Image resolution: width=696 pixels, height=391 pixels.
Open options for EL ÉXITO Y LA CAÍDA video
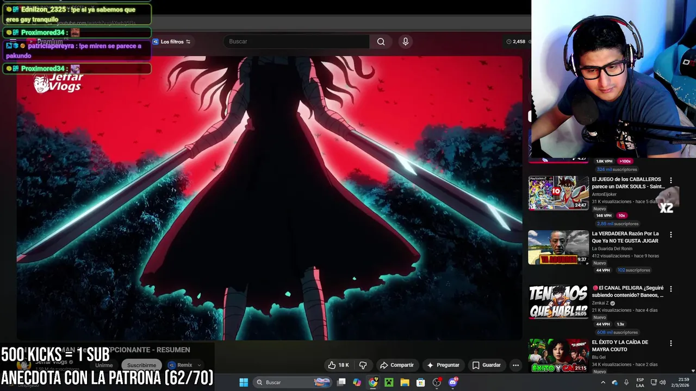tap(670, 343)
